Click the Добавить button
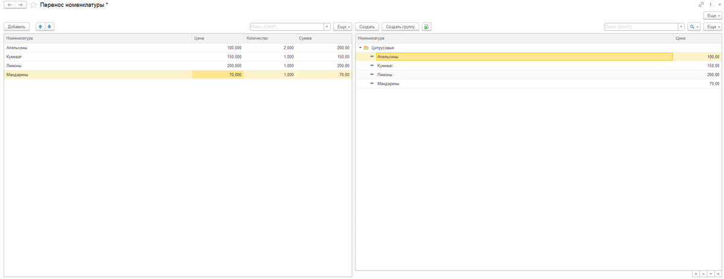 point(17,27)
